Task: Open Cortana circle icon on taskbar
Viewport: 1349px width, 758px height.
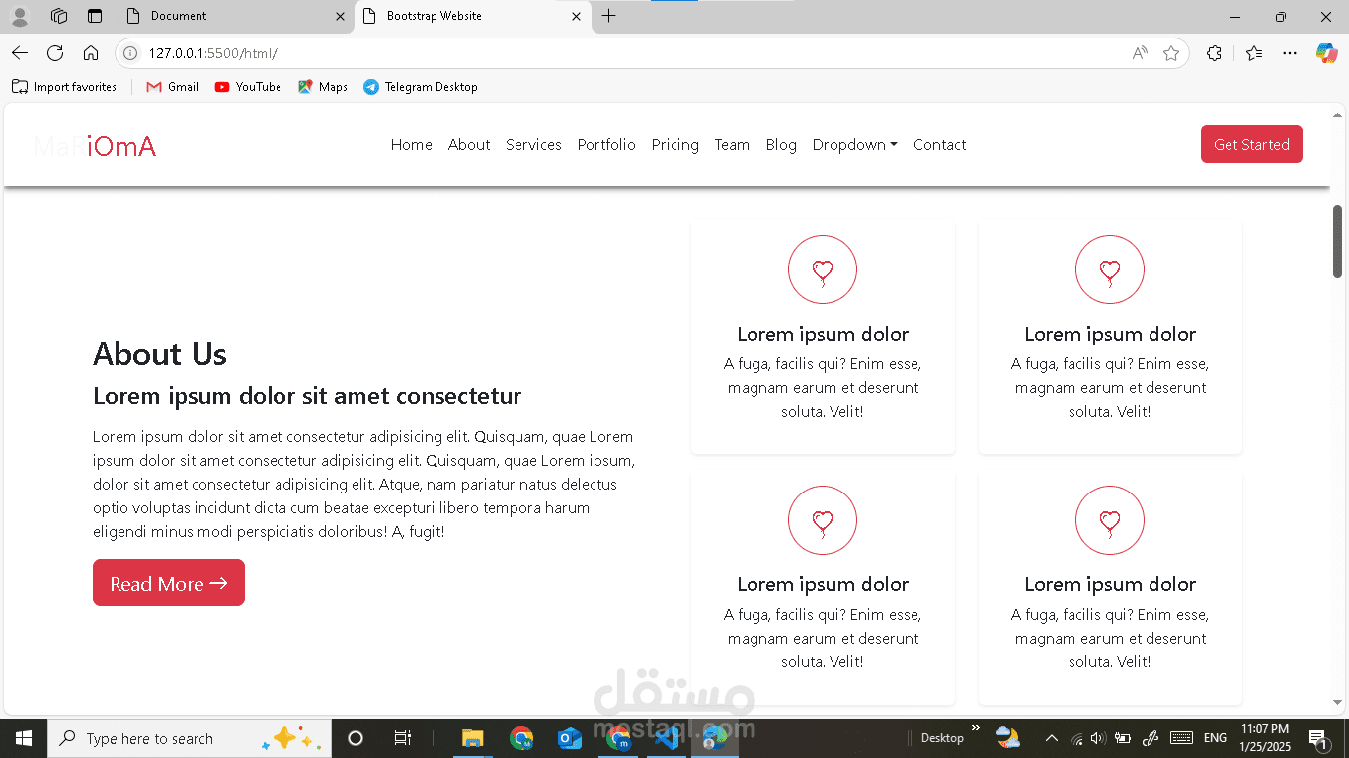Action: (x=356, y=738)
